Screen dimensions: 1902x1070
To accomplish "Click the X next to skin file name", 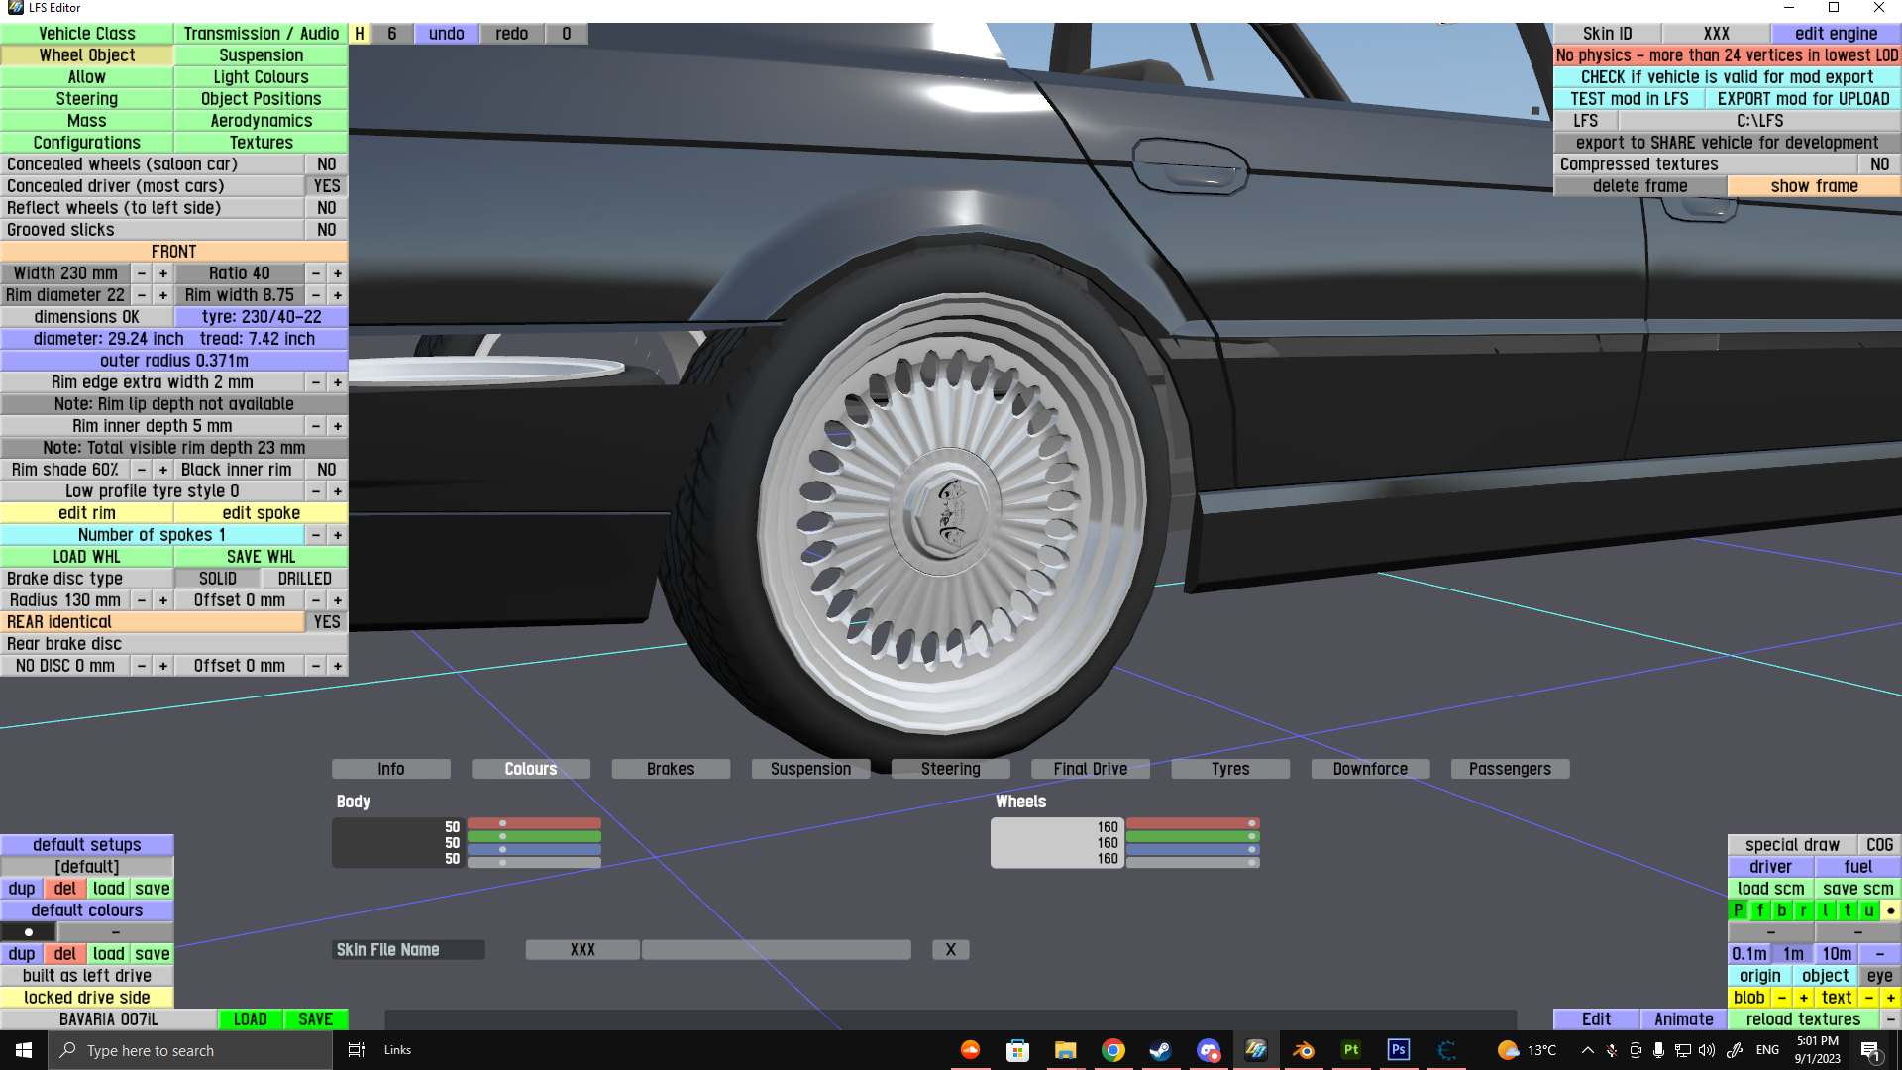I will tap(950, 950).
